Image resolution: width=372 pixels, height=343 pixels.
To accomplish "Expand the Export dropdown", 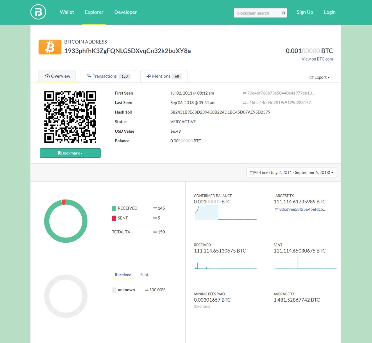I will tap(319, 77).
